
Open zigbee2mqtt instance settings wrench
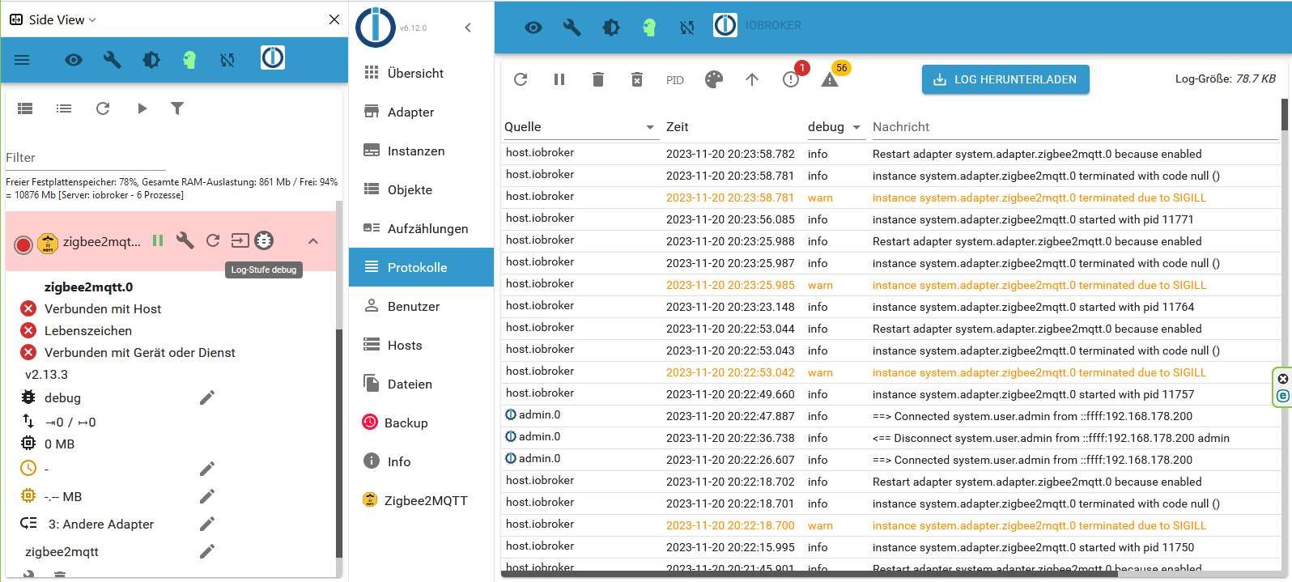click(x=185, y=240)
